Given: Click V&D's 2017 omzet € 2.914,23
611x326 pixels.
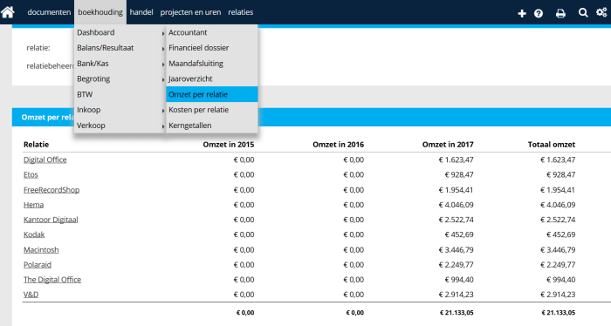Looking at the screenshot, I should pyautogui.click(x=456, y=295).
